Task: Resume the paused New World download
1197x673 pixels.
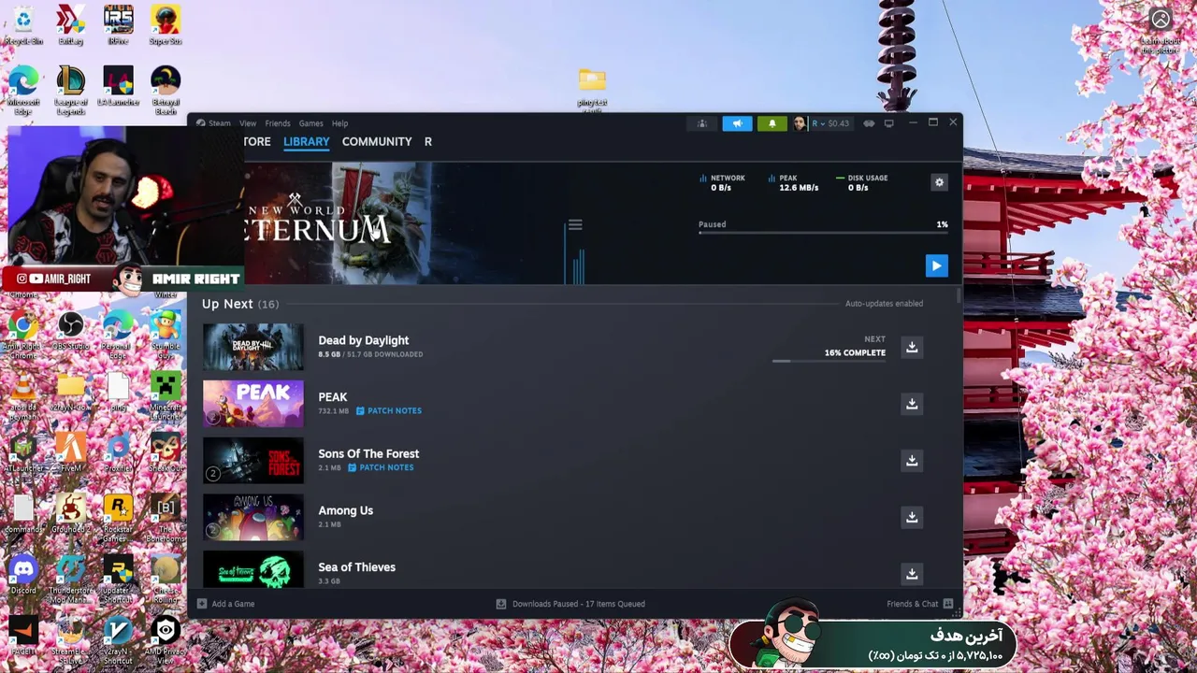Action: pyautogui.click(x=936, y=266)
